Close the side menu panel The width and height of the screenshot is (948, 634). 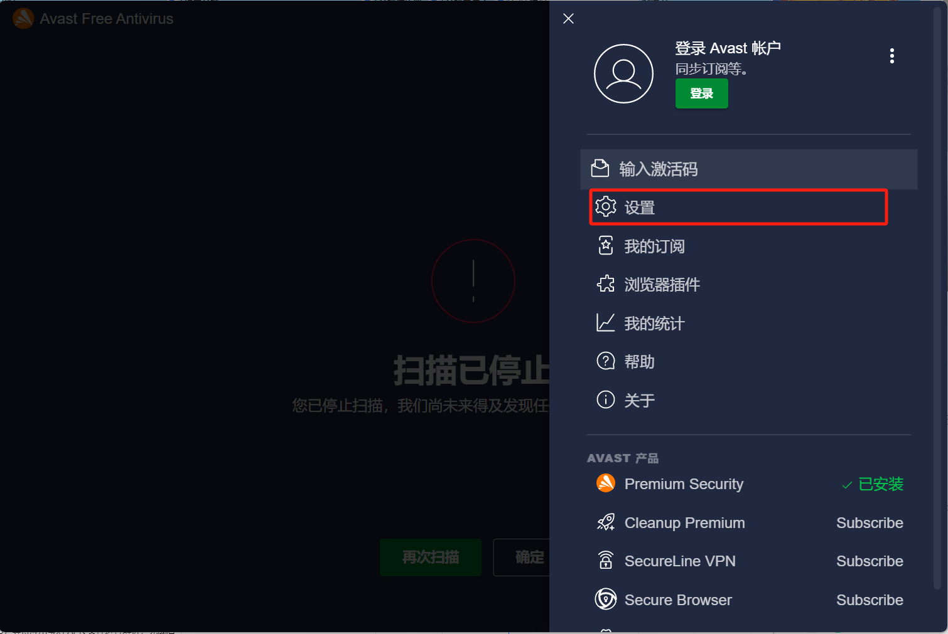[x=568, y=19]
